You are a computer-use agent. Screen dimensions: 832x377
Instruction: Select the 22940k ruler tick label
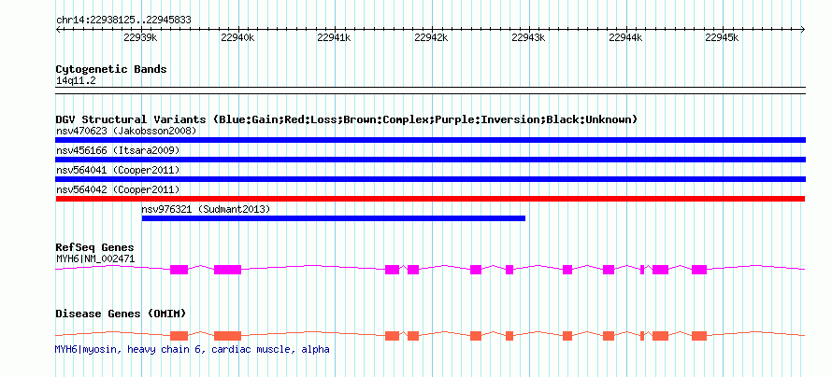[x=237, y=37]
